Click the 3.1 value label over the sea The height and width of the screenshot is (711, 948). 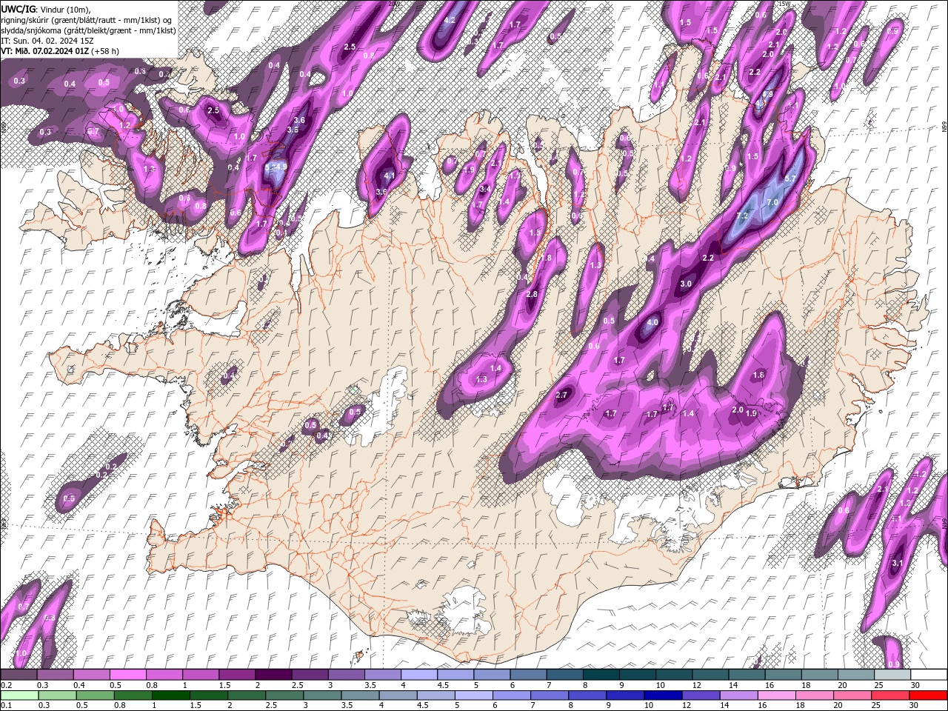897,564
